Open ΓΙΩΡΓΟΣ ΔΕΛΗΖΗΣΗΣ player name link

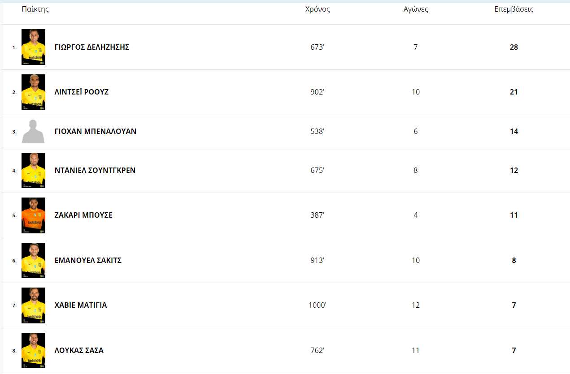click(92, 47)
